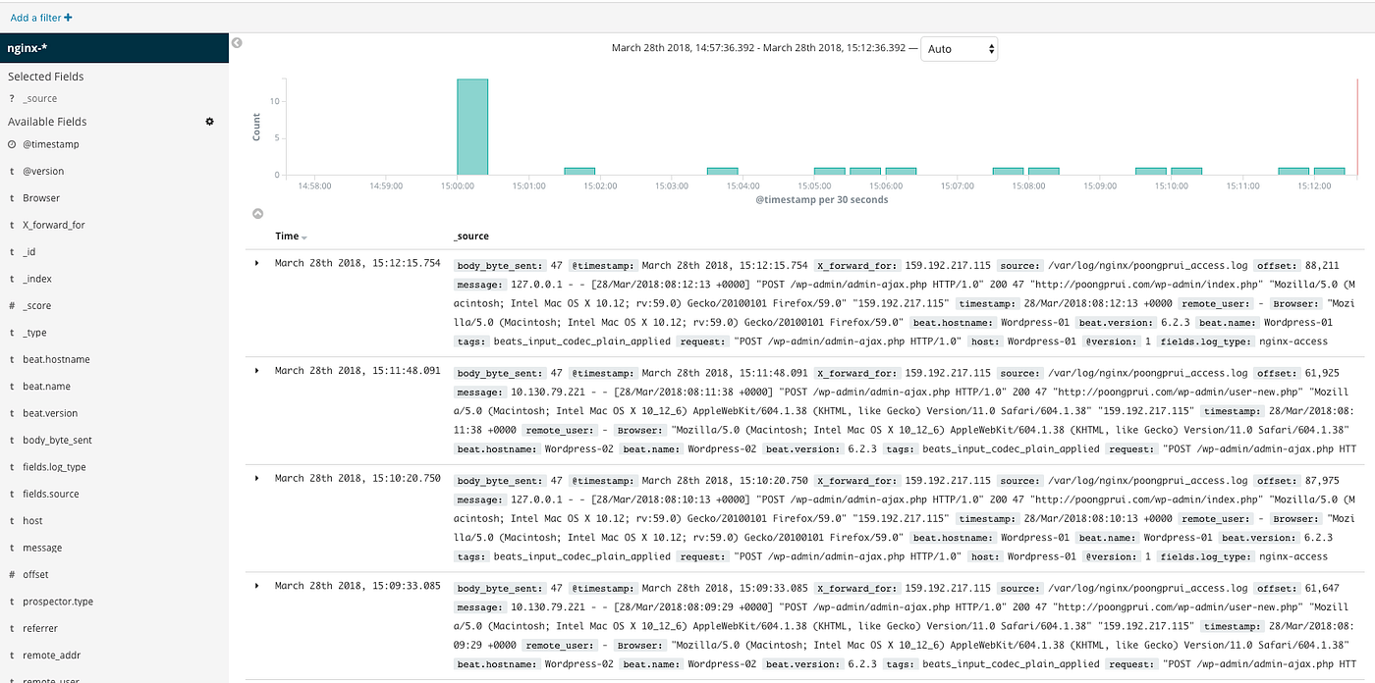Expand the document row from 15:11:48.091

click(x=256, y=371)
